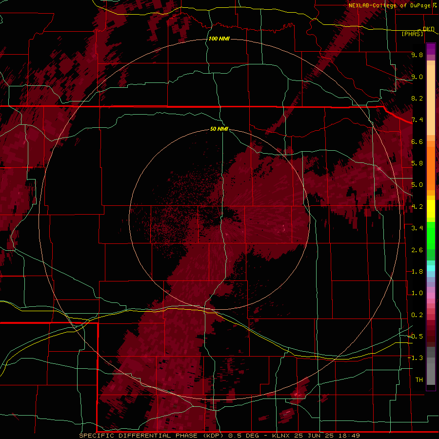Click the OKD station label
Image resolution: width=439 pixels, height=439 pixels.
point(428,29)
